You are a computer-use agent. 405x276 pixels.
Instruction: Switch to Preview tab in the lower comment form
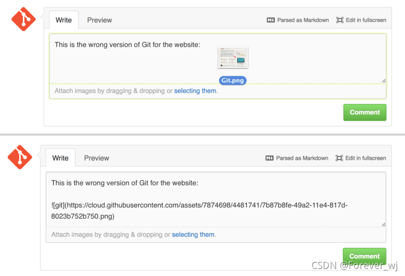(97, 158)
